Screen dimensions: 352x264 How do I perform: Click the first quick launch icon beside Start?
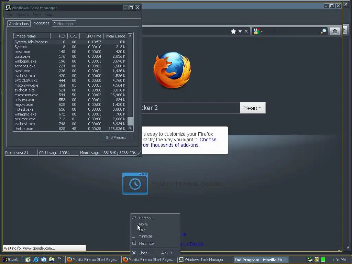(x=28, y=260)
